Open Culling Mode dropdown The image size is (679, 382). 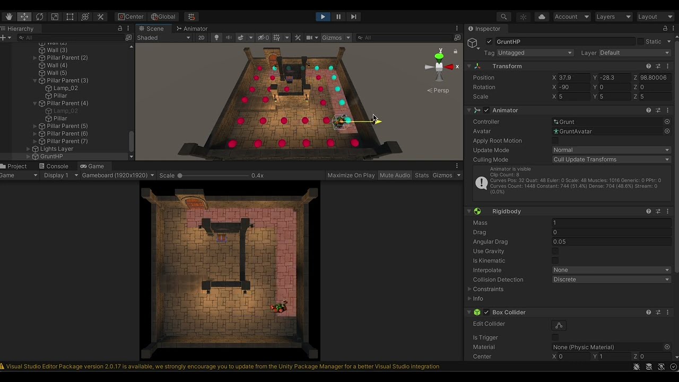pyautogui.click(x=612, y=160)
